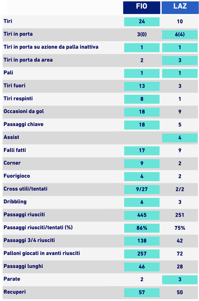This screenshot has width=199, height=301.
Task: Select the Dribbling row label
Action: tap(15, 201)
